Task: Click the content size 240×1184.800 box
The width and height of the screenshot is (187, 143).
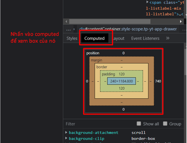Action: coord(121,81)
